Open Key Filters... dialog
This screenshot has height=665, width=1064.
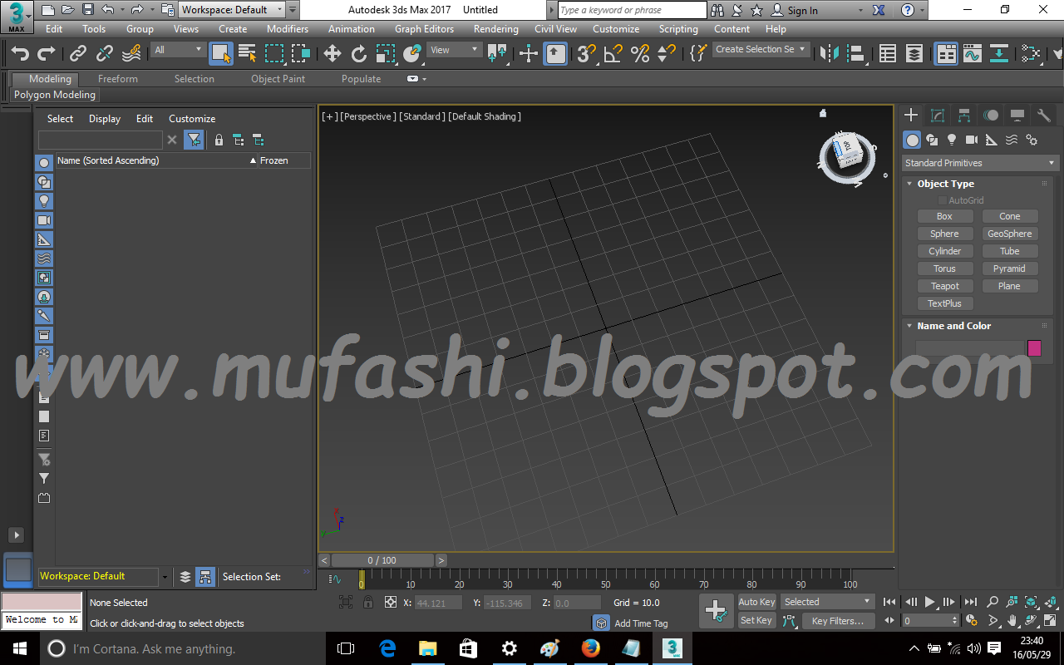pos(838,620)
